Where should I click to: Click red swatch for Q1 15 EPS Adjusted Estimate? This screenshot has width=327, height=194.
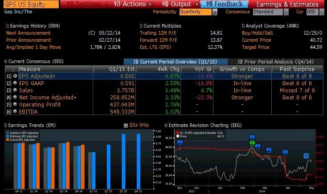click(x=178, y=133)
